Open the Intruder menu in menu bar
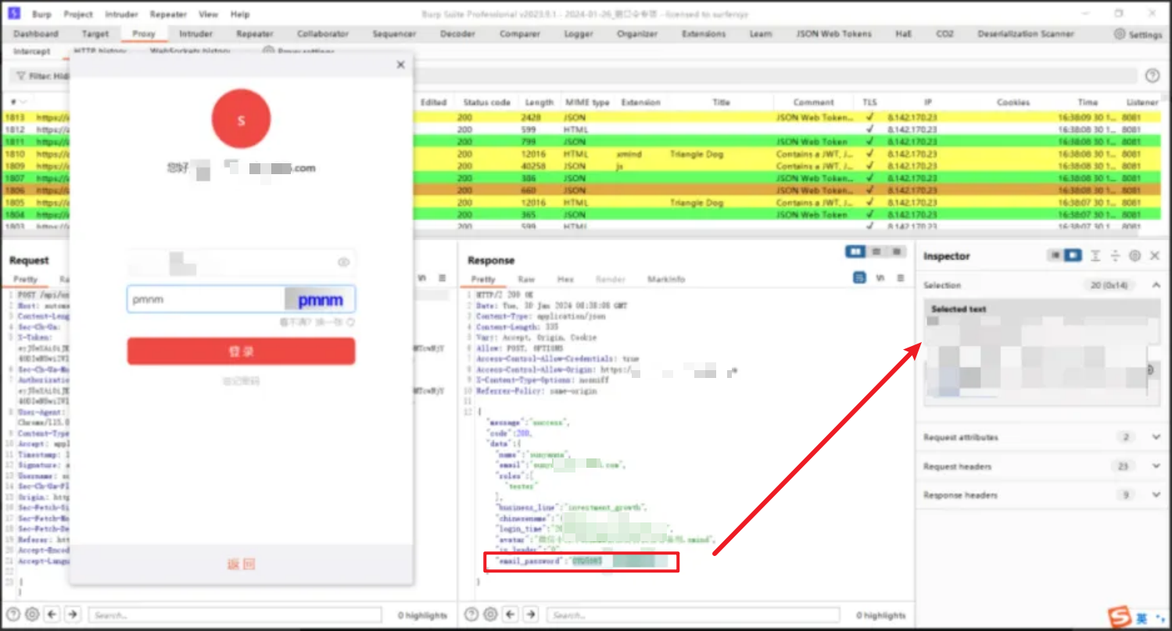This screenshot has height=631, width=1172. pos(122,14)
